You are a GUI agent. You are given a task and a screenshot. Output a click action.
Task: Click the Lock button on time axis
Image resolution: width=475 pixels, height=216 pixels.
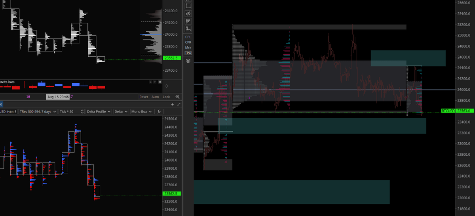coord(166,97)
